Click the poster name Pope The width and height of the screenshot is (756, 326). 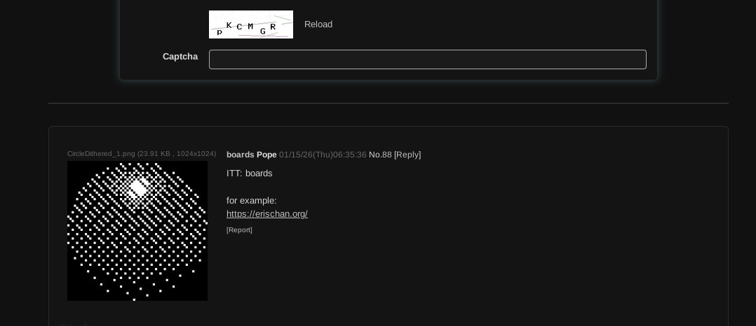click(266, 155)
